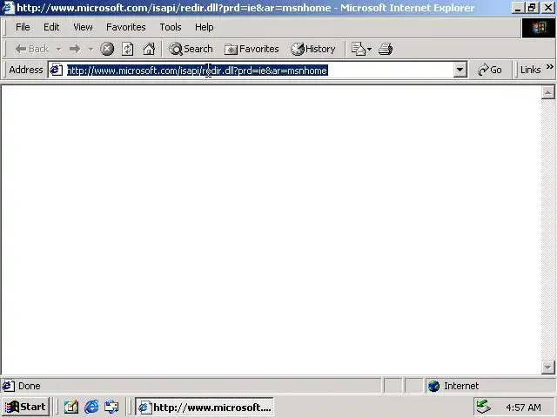The image size is (557, 418).
Task: Click the scrollbar up arrow
Action: 547,92
